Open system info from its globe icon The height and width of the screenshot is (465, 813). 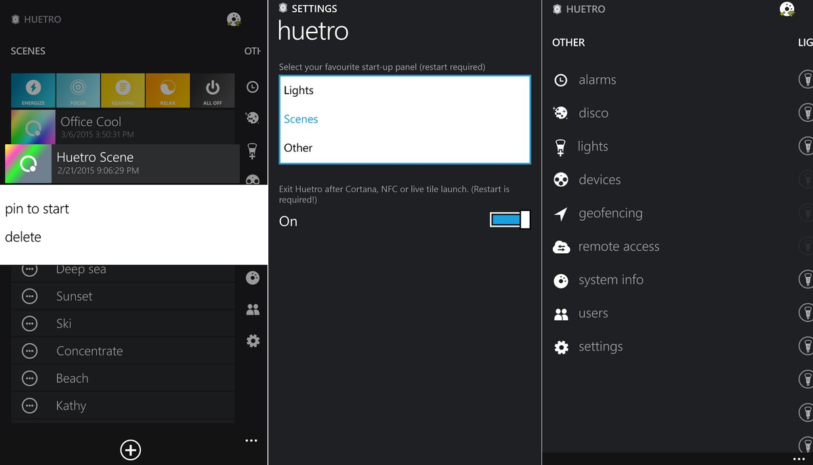tap(561, 280)
